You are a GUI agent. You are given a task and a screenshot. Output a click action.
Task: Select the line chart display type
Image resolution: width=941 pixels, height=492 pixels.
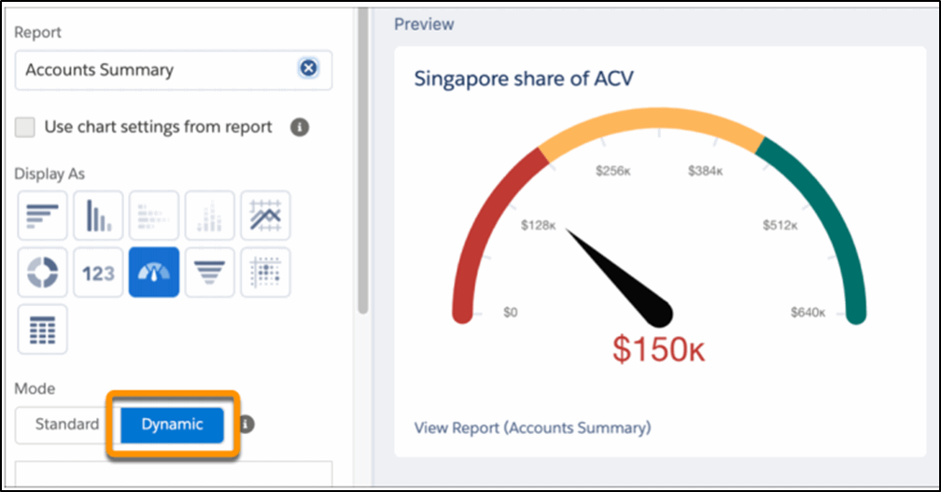265,217
